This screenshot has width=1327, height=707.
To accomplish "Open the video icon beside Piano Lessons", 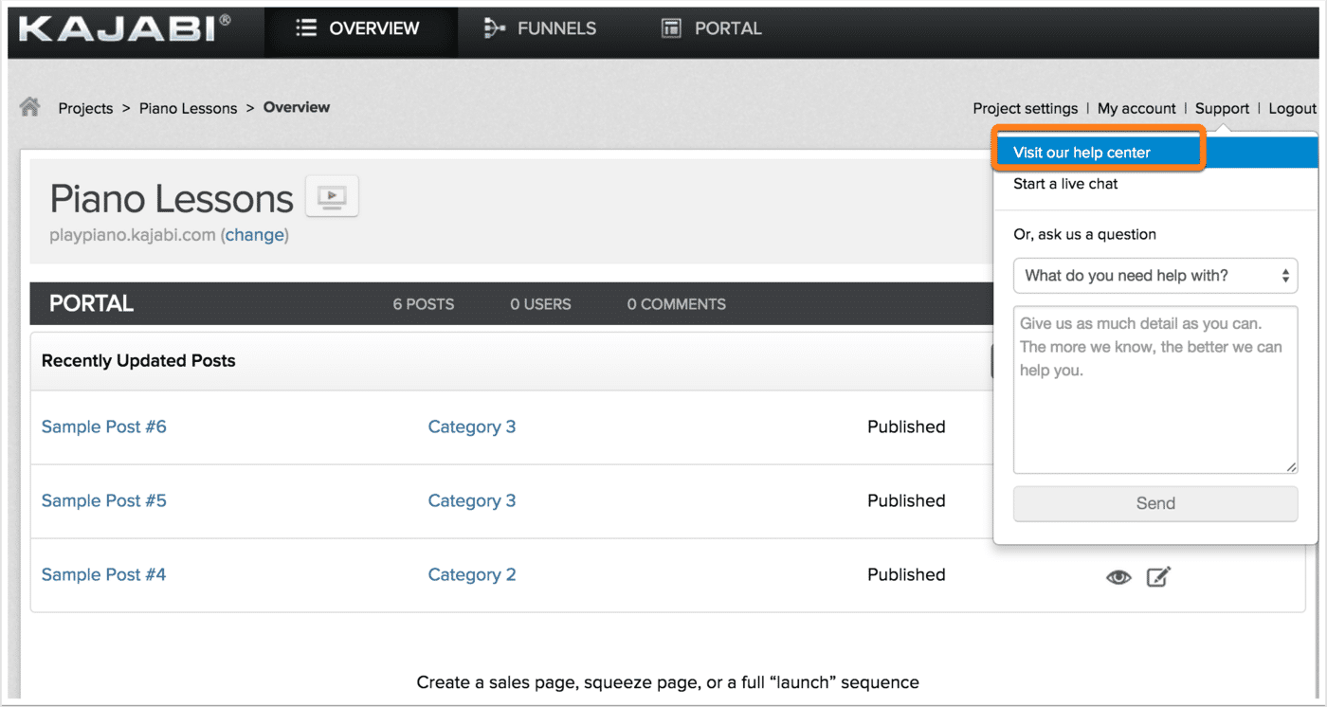I will coord(332,196).
